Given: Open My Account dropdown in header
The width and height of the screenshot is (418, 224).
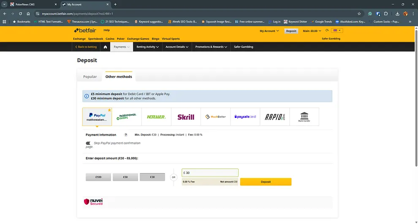Looking at the screenshot, I should [x=269, y=31].
